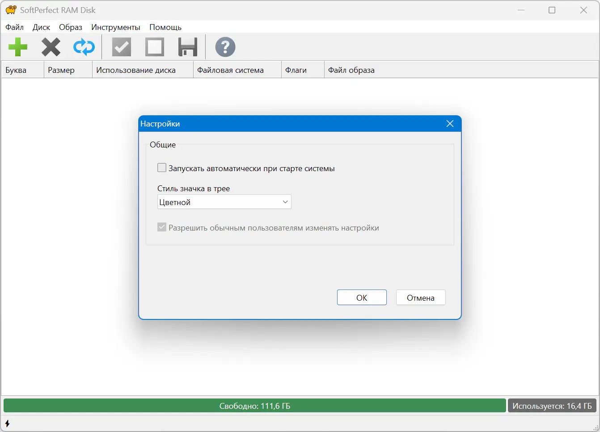Click the Общие group label
Image resolution: width=600 pixels, height=432 pixels.
pos(163,145)
